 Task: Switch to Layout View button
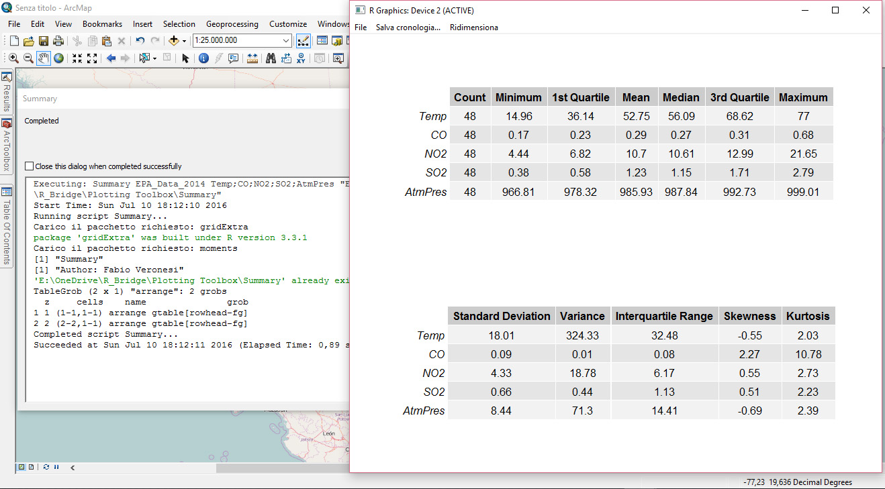click(31, 467)
